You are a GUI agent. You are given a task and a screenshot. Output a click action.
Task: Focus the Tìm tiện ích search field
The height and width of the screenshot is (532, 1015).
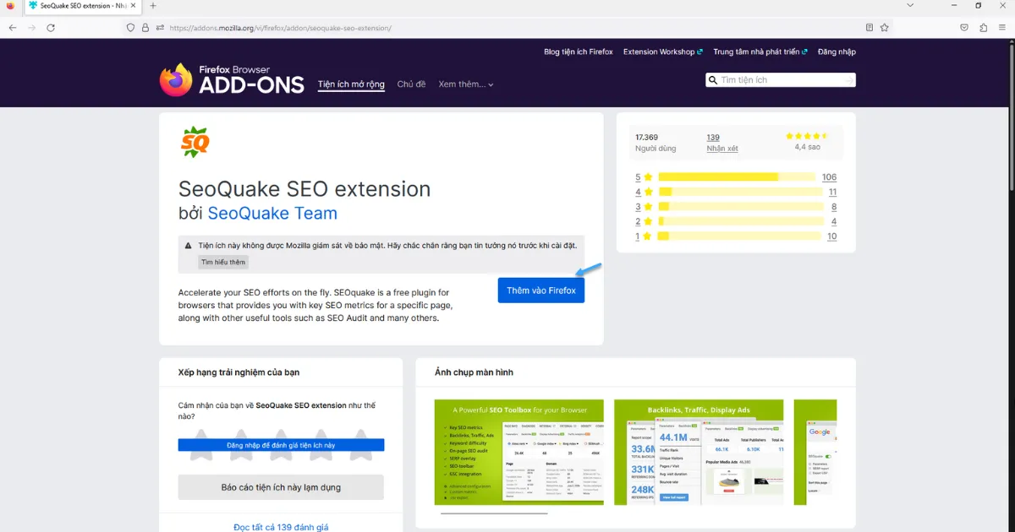781,80
